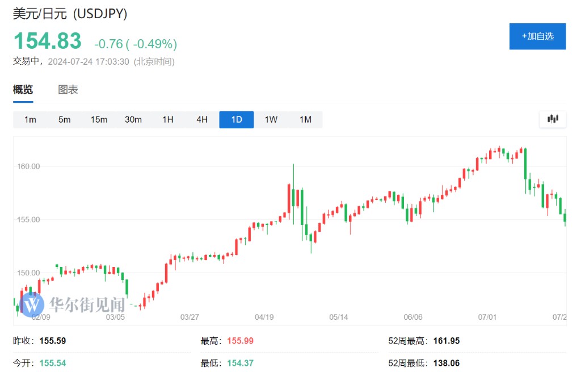Add USDJPY to watchlist with +加自选
This screenshot has height=372, width=581.
tap(537, 36)
